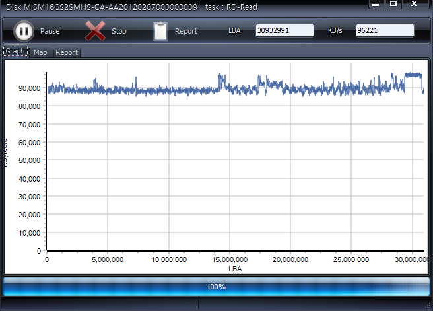This screenshot has height=311, width=433.
Task: Maximize the disk test window
Action: pyautogui.click(x=393, y=4)
